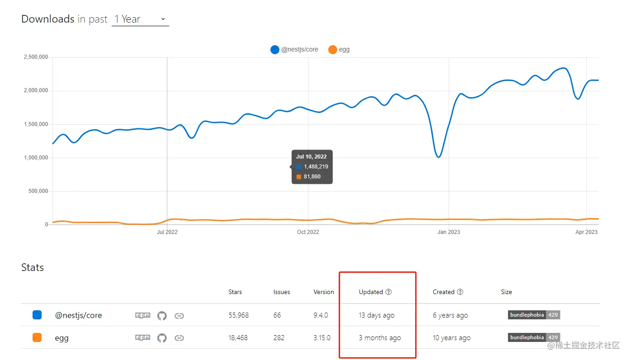Screen dimensions: 630x360
Task: Click the Stars column header
Action: [x=235, y=292]
